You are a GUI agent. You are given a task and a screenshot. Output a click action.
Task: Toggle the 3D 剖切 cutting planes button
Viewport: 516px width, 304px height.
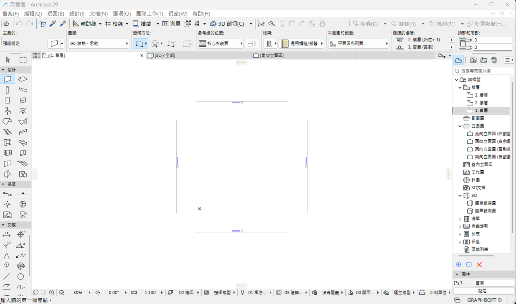pos(227,24)
